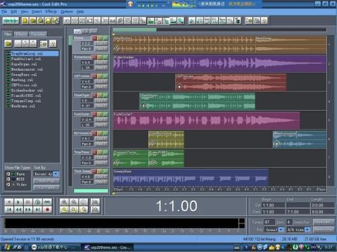Toggle the MIDI file type checkbox

8,179
